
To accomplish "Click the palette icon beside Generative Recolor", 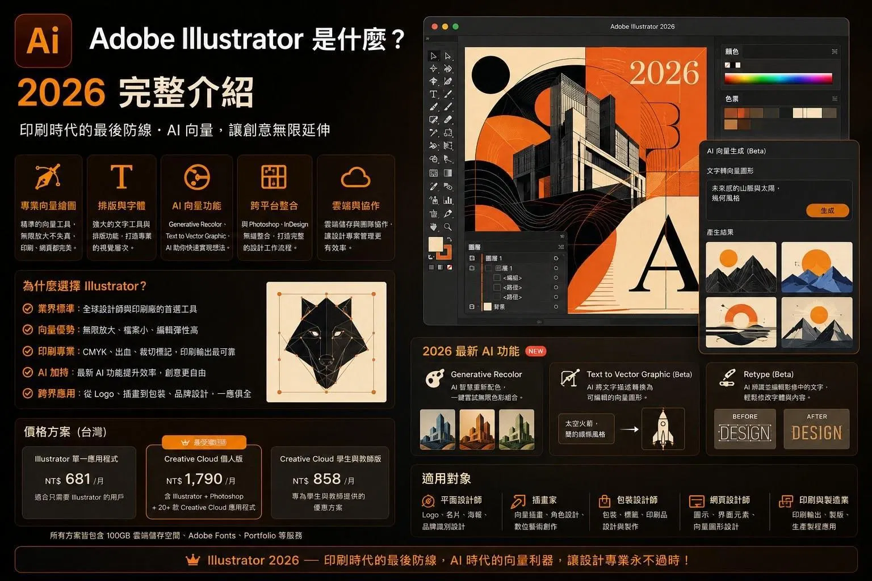I will pyautogui.click(x=435, y=378).
